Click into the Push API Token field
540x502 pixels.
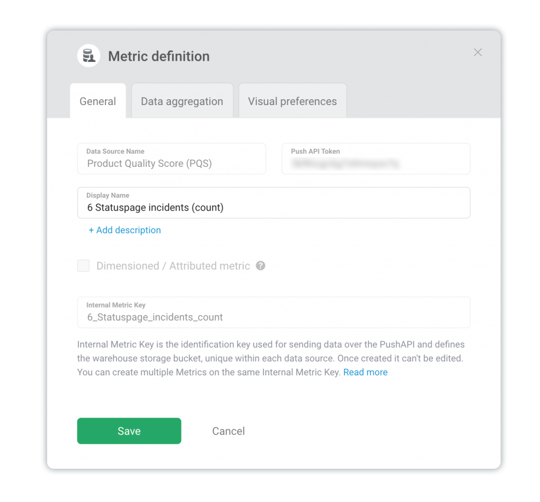(376, 159)
